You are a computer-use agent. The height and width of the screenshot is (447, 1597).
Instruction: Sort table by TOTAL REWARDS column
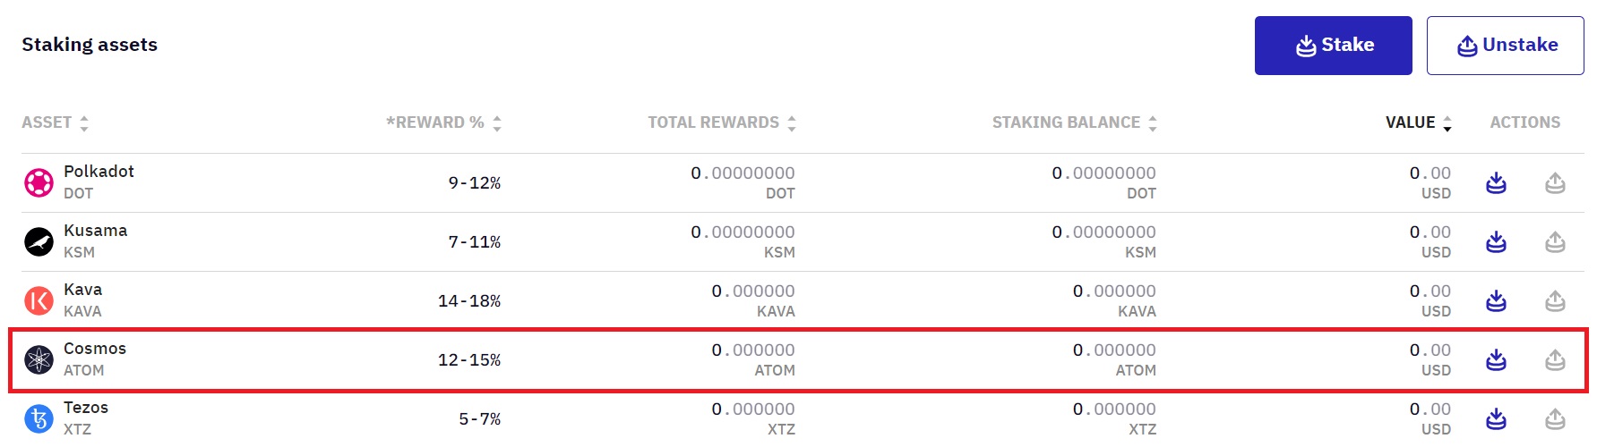(722, 122)
